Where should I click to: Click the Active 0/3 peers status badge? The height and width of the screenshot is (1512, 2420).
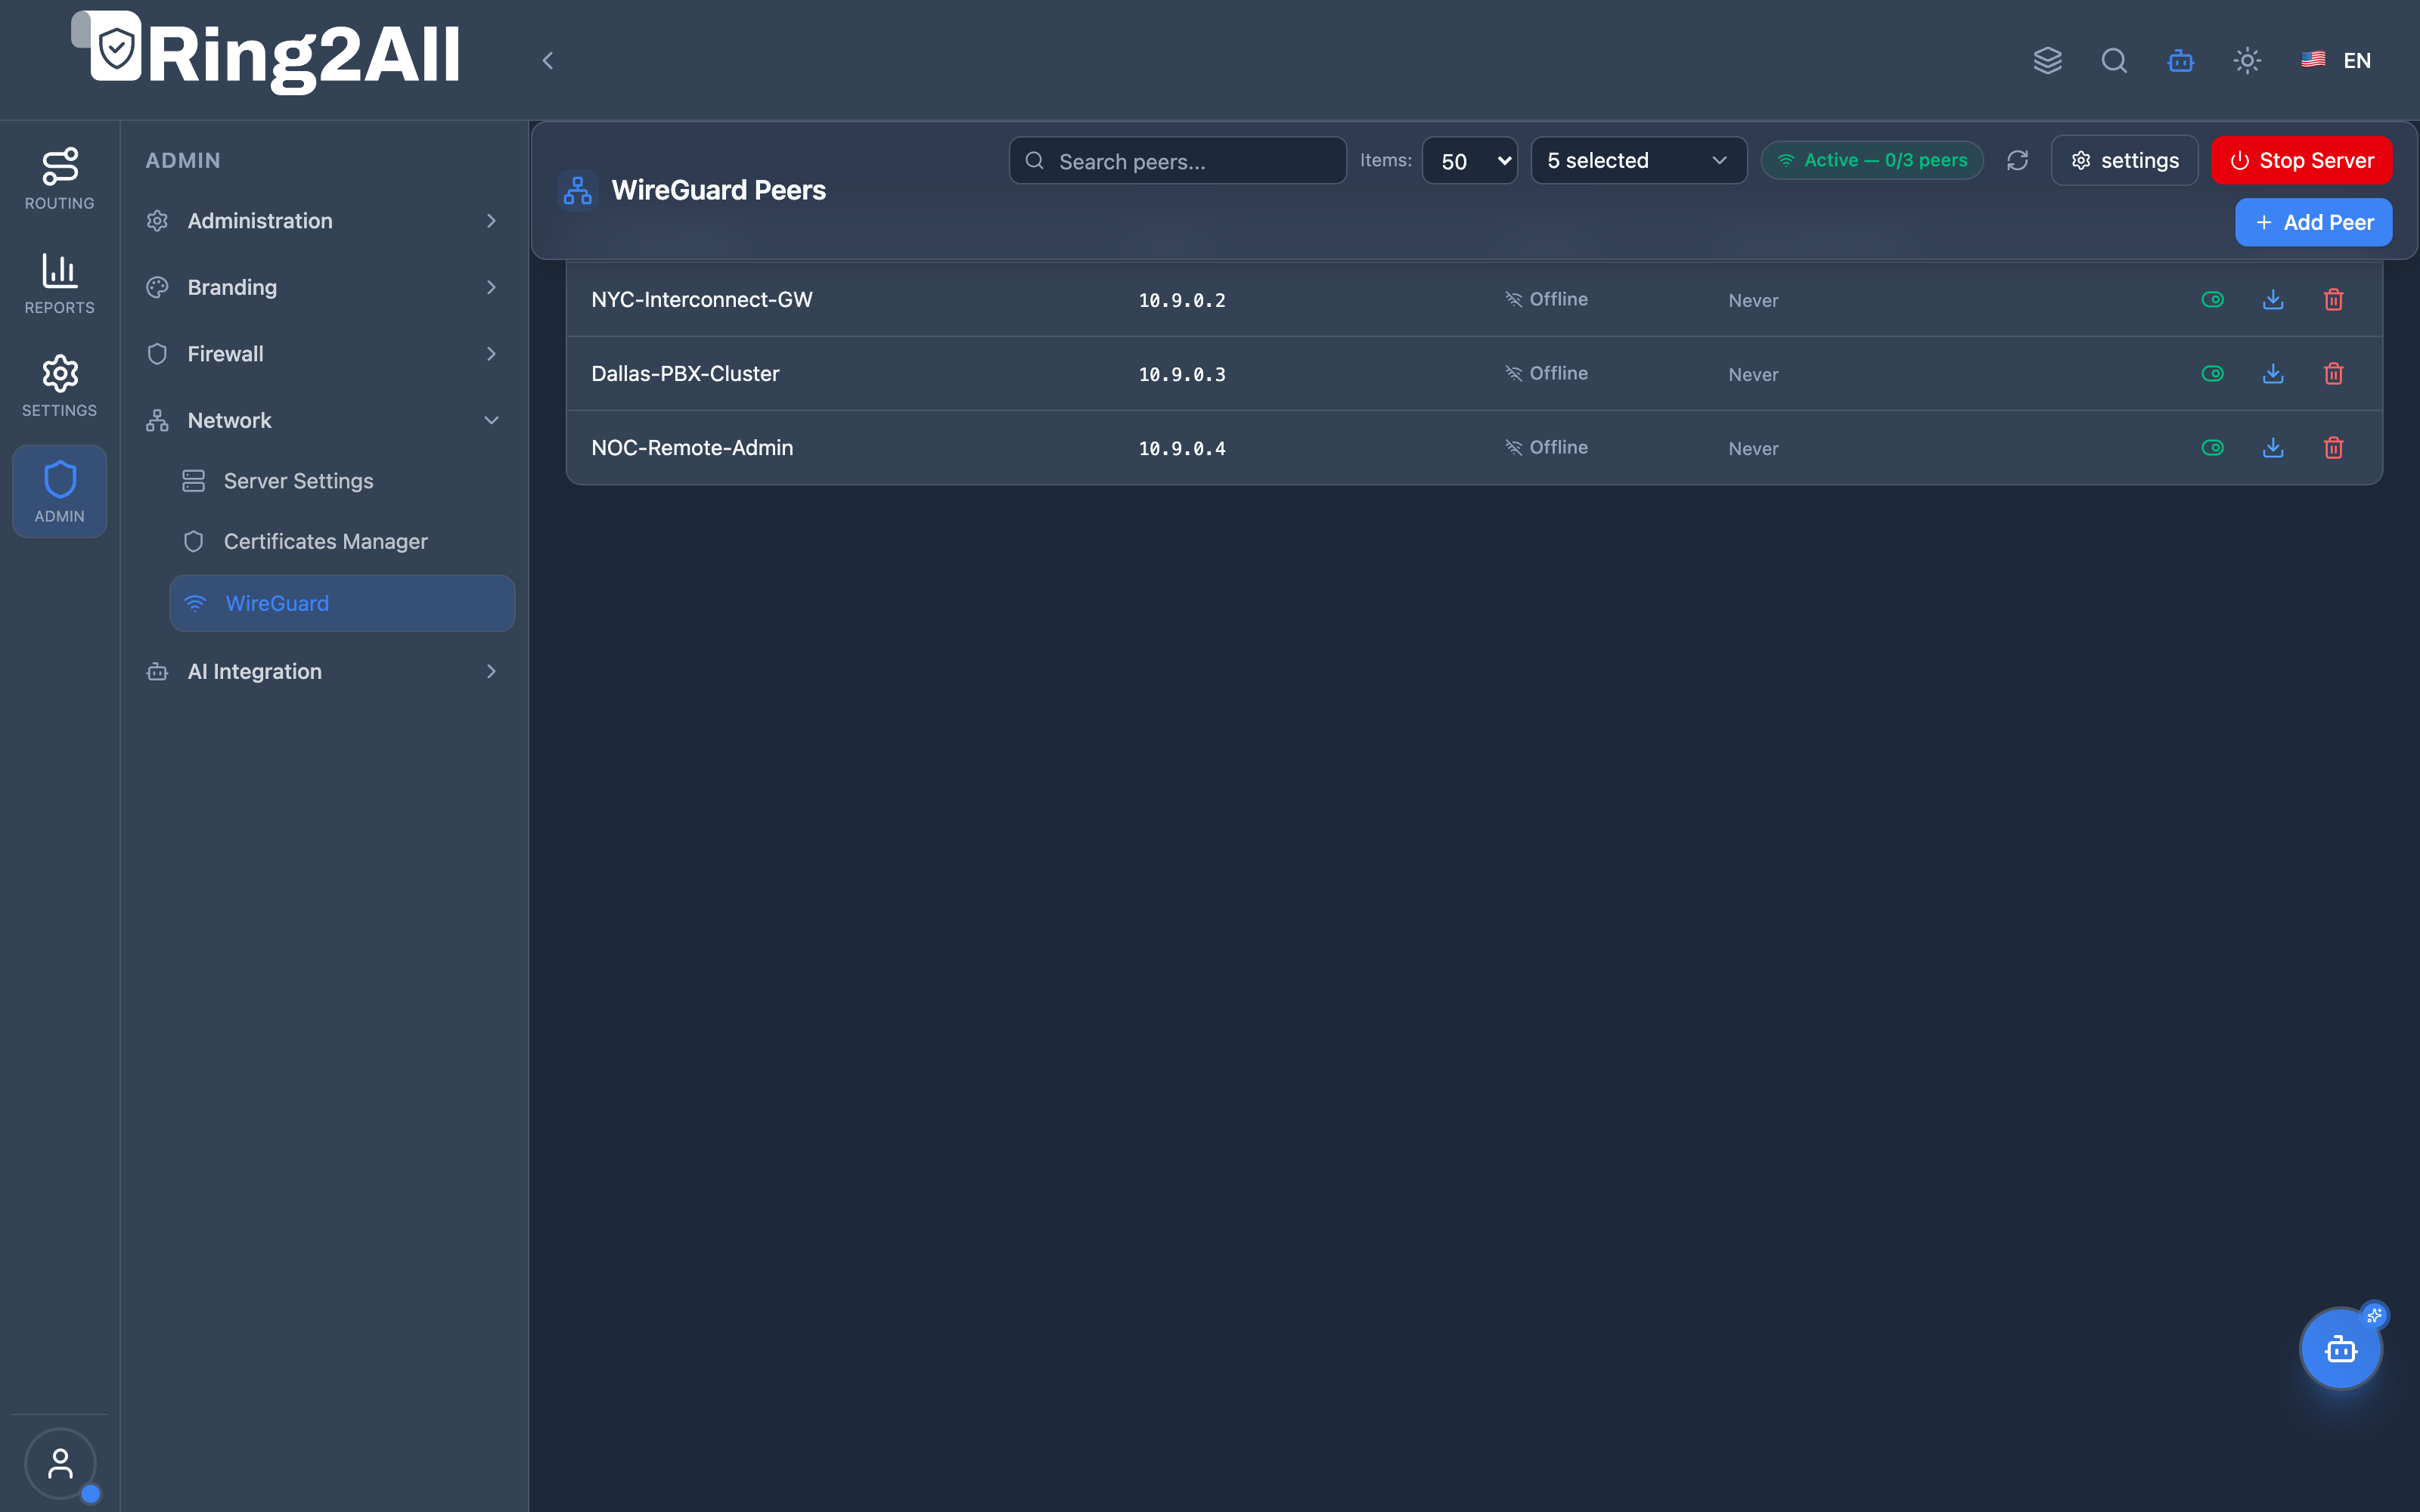pyautogui.click(x=1871, y=161)
